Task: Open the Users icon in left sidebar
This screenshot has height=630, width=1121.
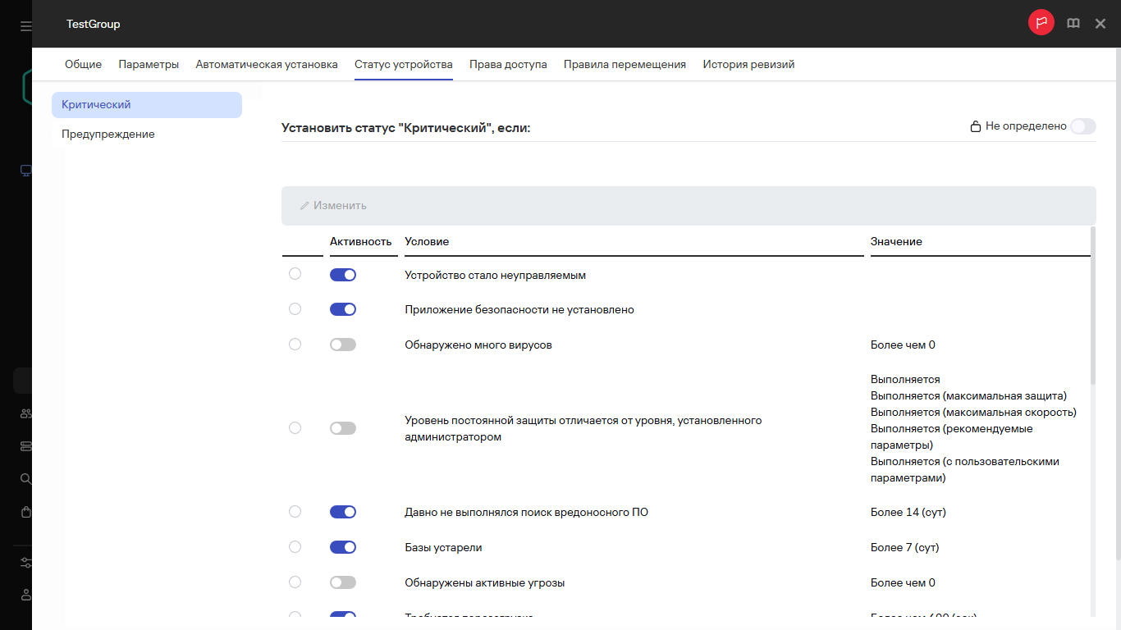Action: tap(24, 413)
